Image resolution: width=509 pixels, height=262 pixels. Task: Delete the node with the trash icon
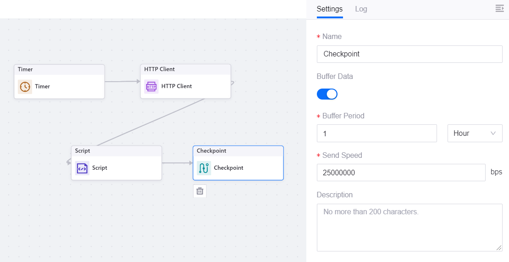click(x=200, y=191)
